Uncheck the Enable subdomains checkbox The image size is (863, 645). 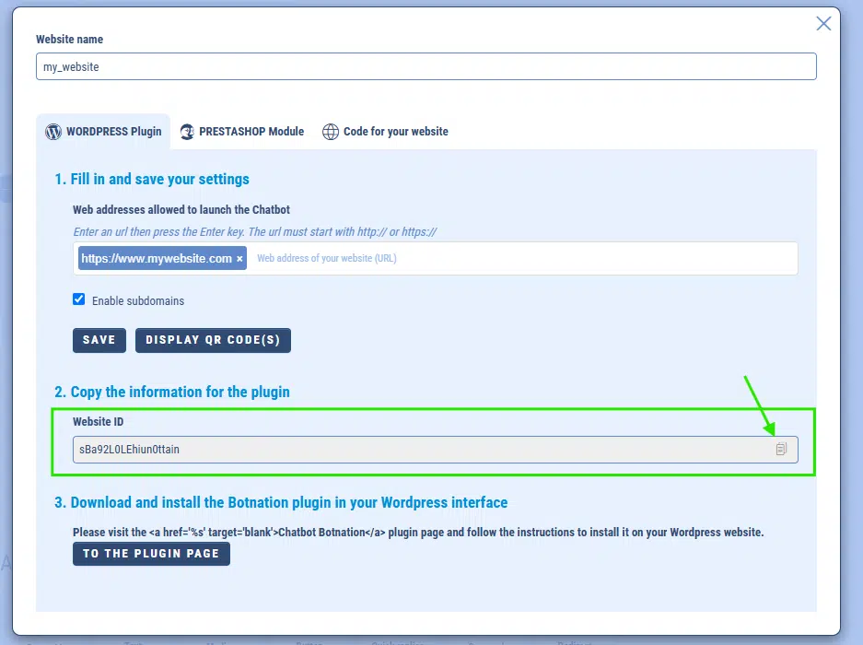[79, 299]
